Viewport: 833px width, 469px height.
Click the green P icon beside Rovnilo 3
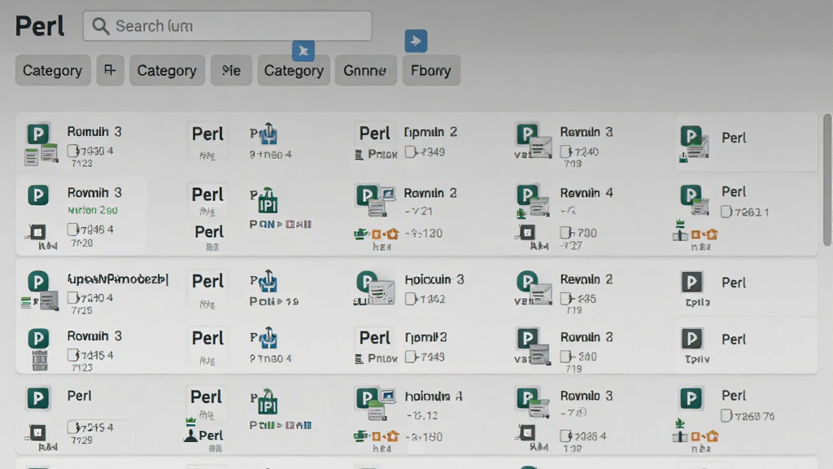527,398
